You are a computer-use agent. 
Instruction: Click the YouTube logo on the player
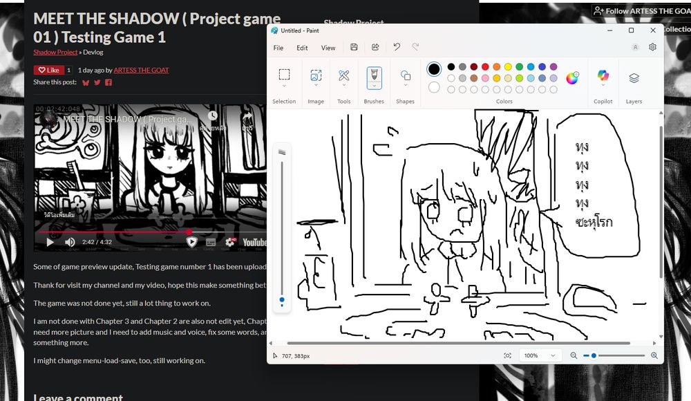tap(254, 242)
